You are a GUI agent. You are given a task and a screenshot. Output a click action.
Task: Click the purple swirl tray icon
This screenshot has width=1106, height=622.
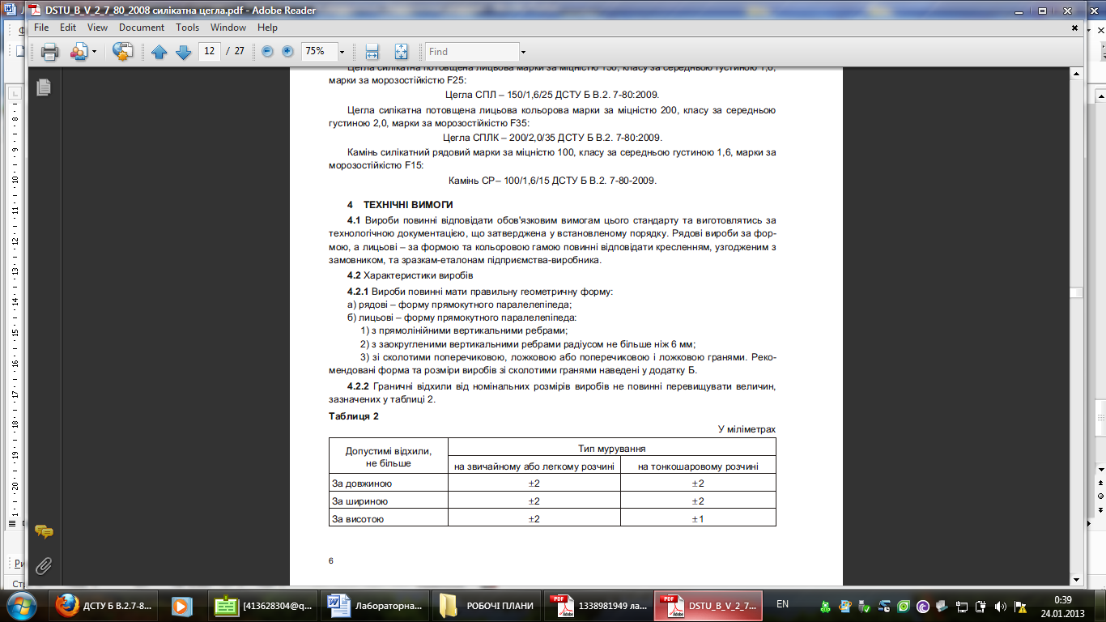(922, 607)
